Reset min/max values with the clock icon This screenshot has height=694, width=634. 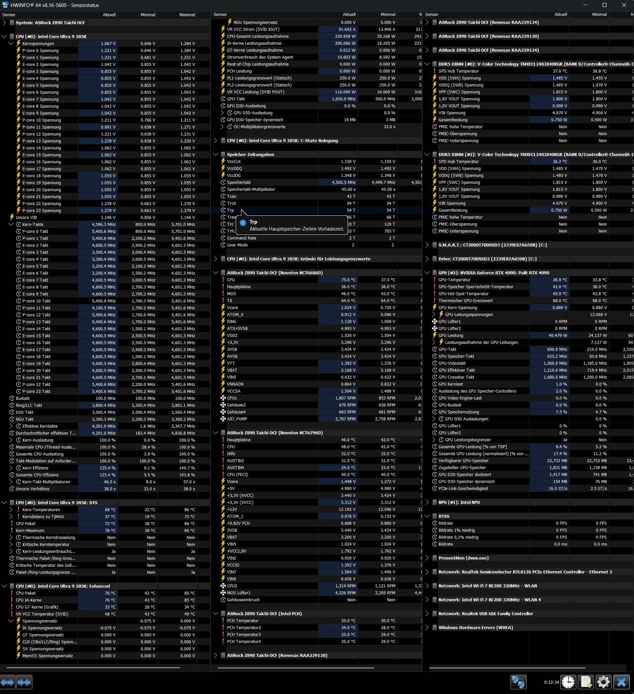tap(568, 682)
